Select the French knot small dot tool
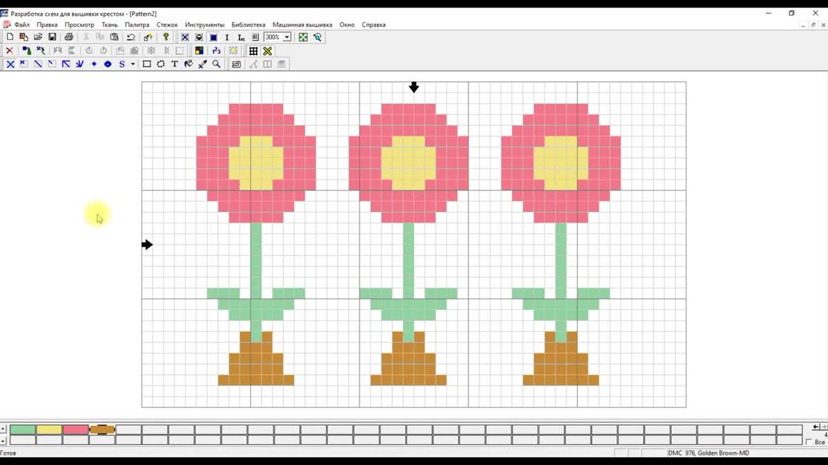This screenshot has height=465, width=828. 94,64
